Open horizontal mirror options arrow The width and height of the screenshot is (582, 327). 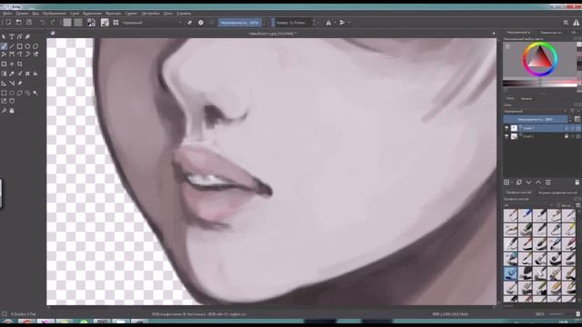(335, 23)
